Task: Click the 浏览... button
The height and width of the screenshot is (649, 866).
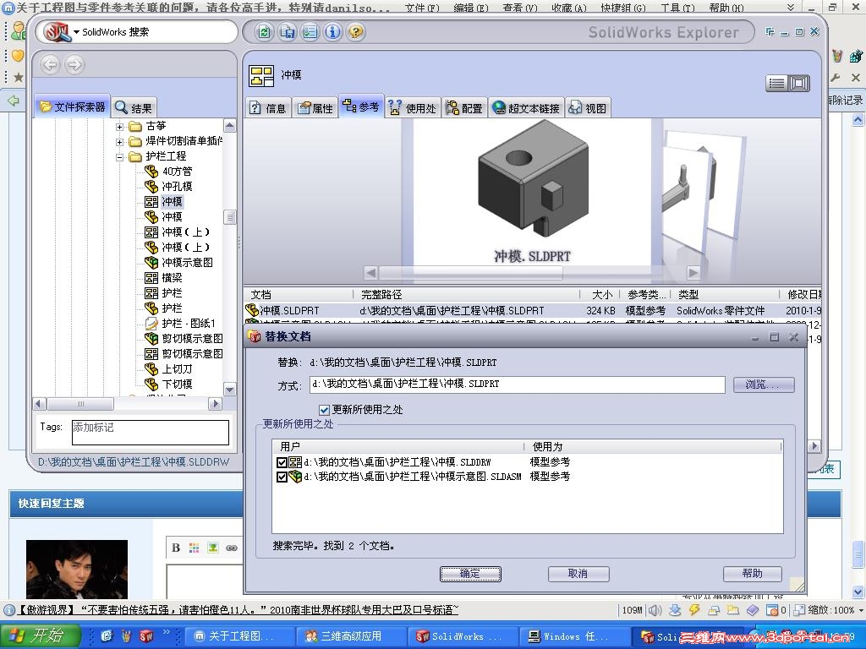Action: pyautogui.click(x=764, y=384)
